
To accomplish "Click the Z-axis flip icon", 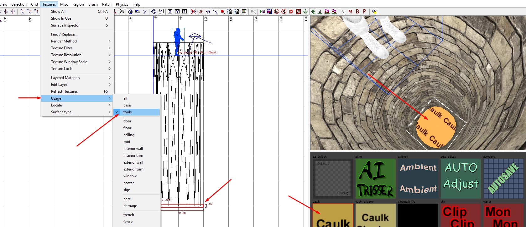I will [x=13, y=12].
